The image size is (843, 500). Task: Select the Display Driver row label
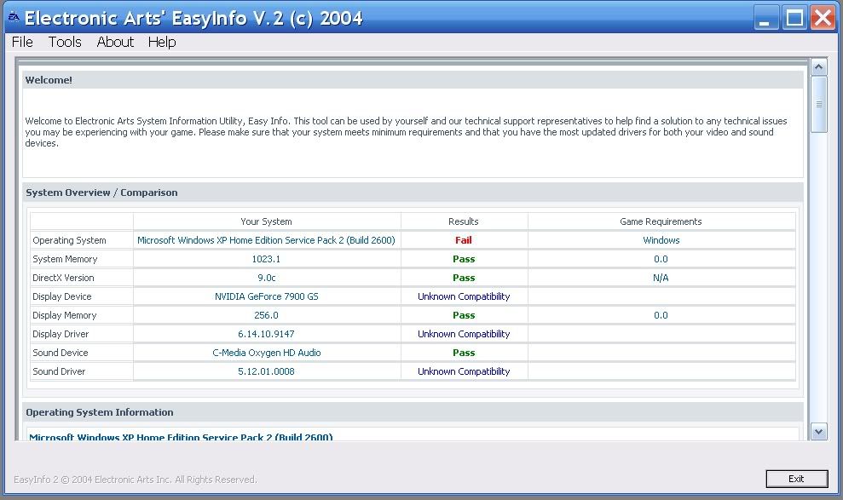click(61, 334)
